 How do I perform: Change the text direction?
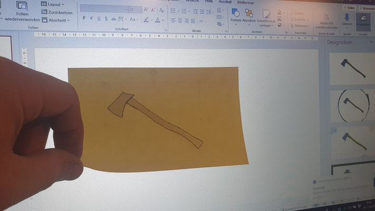219,10
